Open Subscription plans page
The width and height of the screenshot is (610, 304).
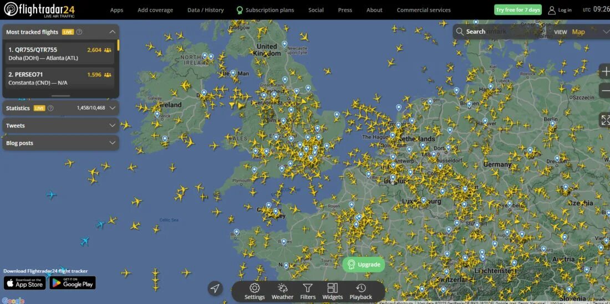coord(270,10)
